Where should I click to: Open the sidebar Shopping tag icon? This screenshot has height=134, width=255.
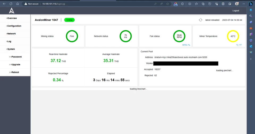click(x=251, y=22)
